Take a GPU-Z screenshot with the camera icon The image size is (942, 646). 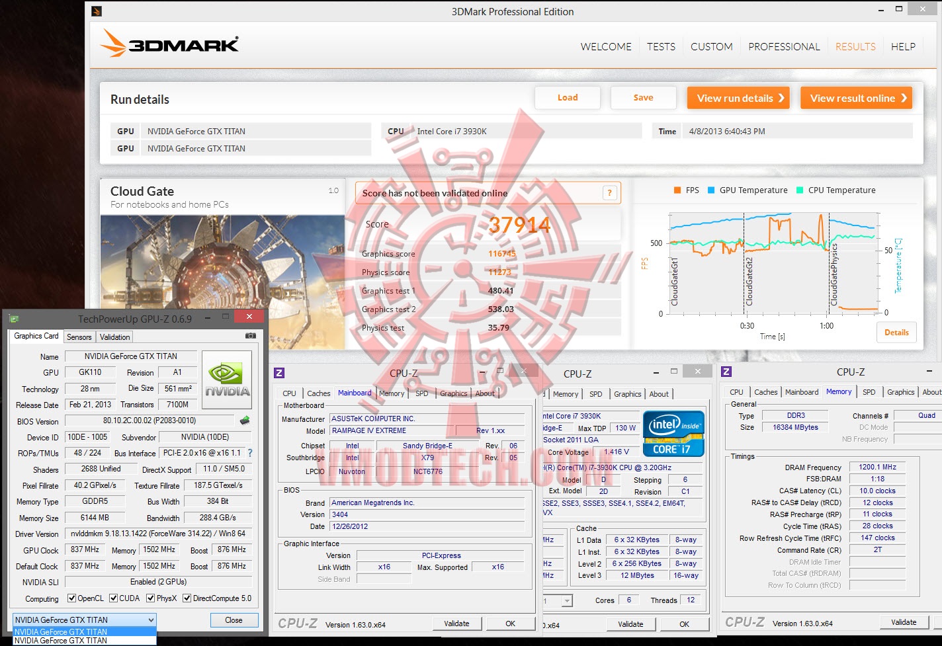[x=251, y=336]
